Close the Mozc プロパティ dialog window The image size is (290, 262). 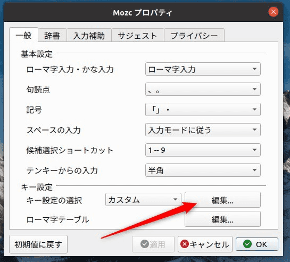click(x=274, y=12)
